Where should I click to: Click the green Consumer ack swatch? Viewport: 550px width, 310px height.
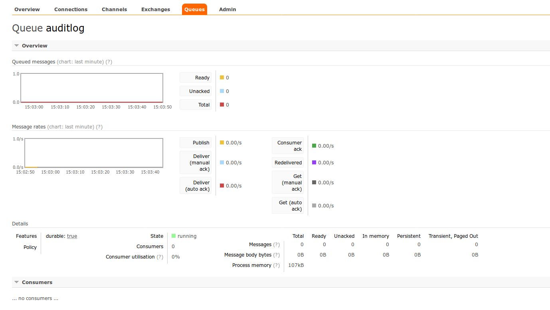(x=314, y=146)
